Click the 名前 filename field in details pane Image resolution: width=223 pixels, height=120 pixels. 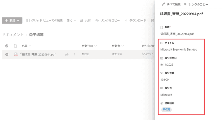(x=177, y=34)
